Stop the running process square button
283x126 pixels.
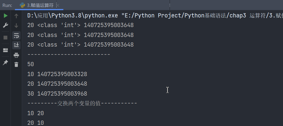click(6, 38)
